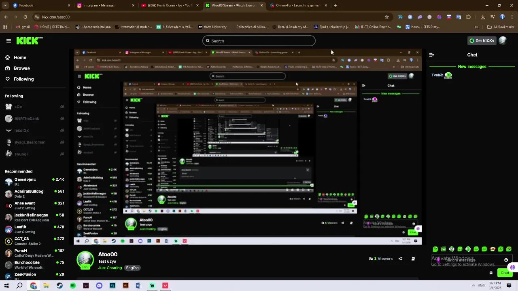Open the Kick profile avatar menu

(x=503, y=40)
